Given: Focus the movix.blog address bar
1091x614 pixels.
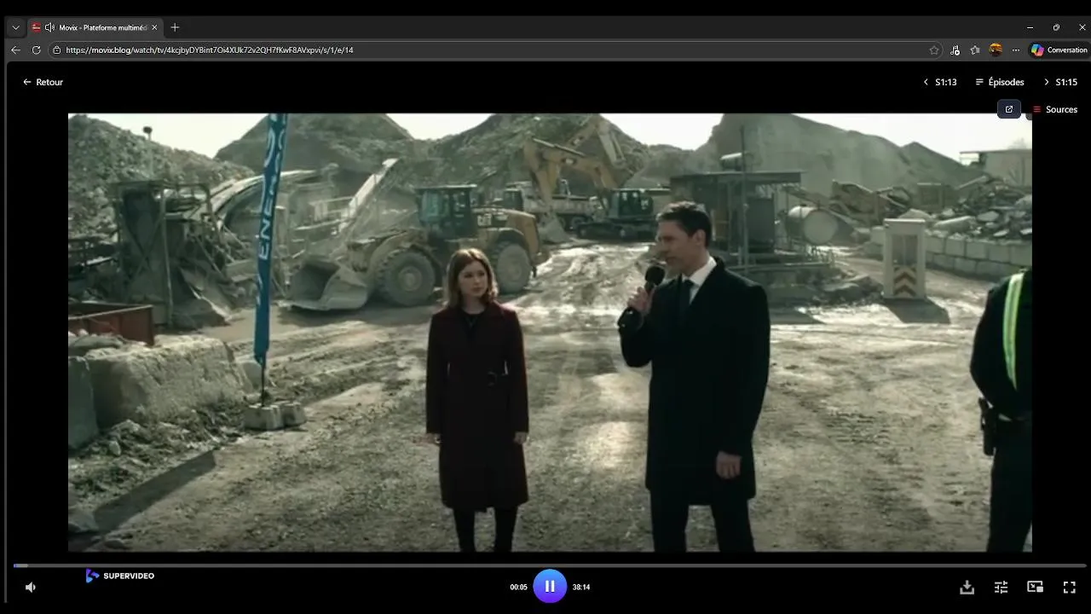Looking at the screenshot, I should tap(494, 50).
